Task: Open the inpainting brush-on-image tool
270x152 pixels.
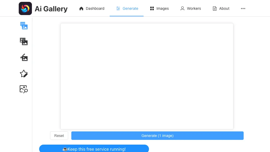Action: [x=24, y=57]
